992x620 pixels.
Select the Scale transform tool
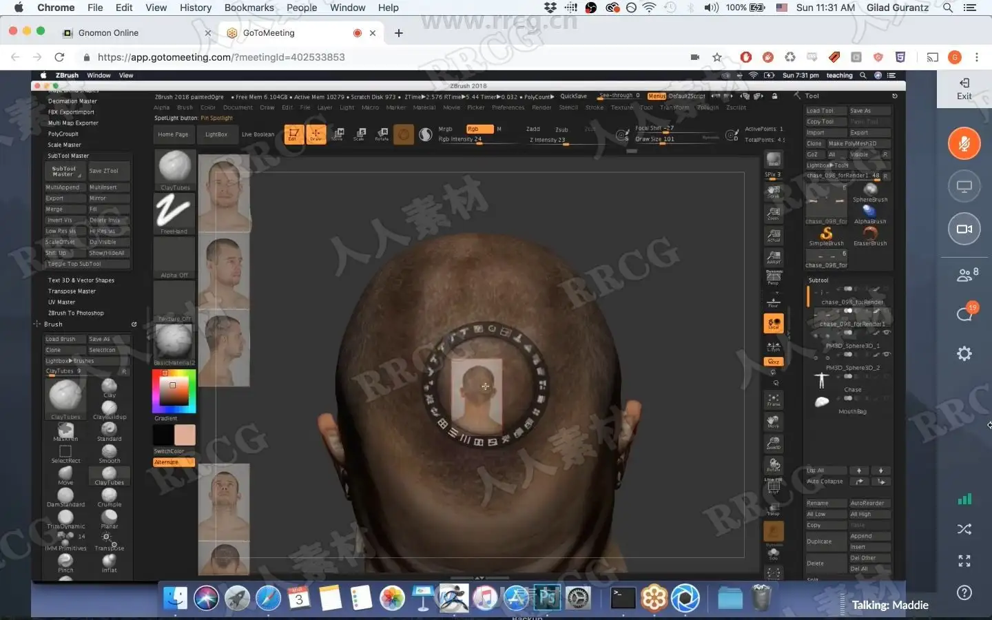click(360, 134)
